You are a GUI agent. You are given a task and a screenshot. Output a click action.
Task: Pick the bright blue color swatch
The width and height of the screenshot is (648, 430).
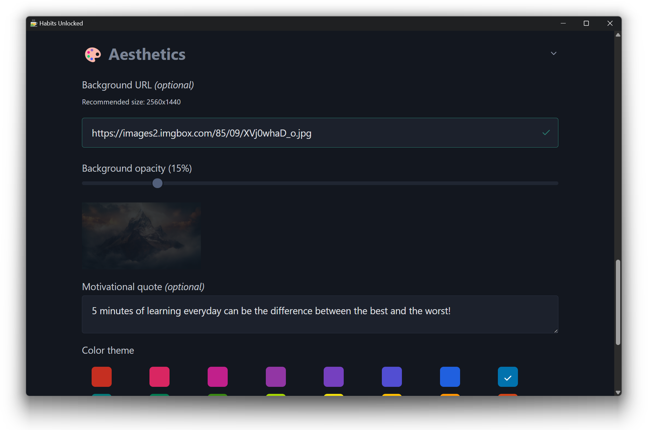[450, 376]
